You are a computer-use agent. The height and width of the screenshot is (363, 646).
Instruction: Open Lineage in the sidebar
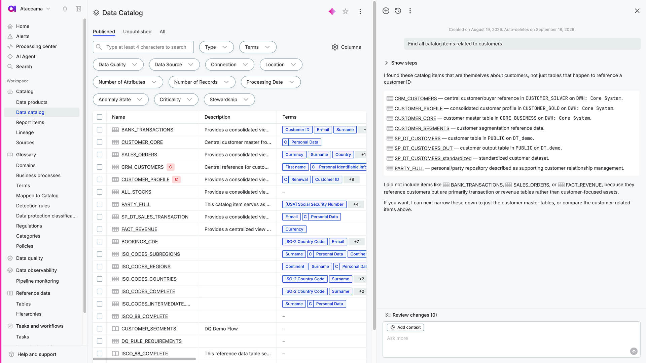(25, 132)
